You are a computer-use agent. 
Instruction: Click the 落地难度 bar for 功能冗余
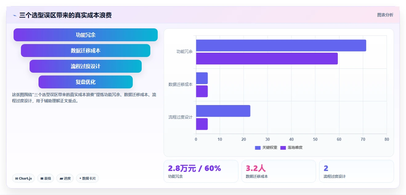click(267, 59)
